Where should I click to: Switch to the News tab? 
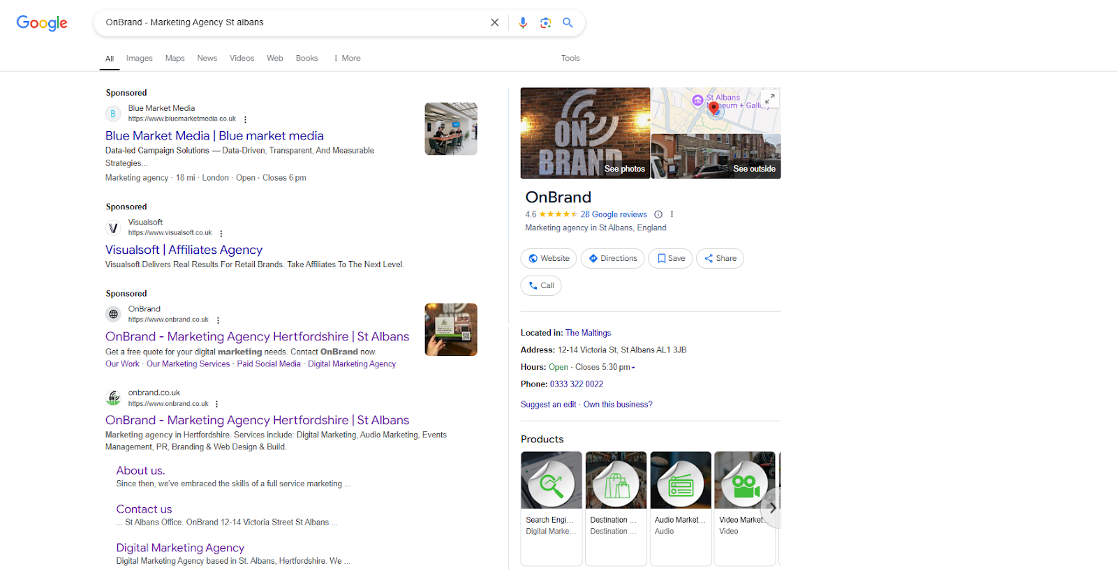click(207, 58)
